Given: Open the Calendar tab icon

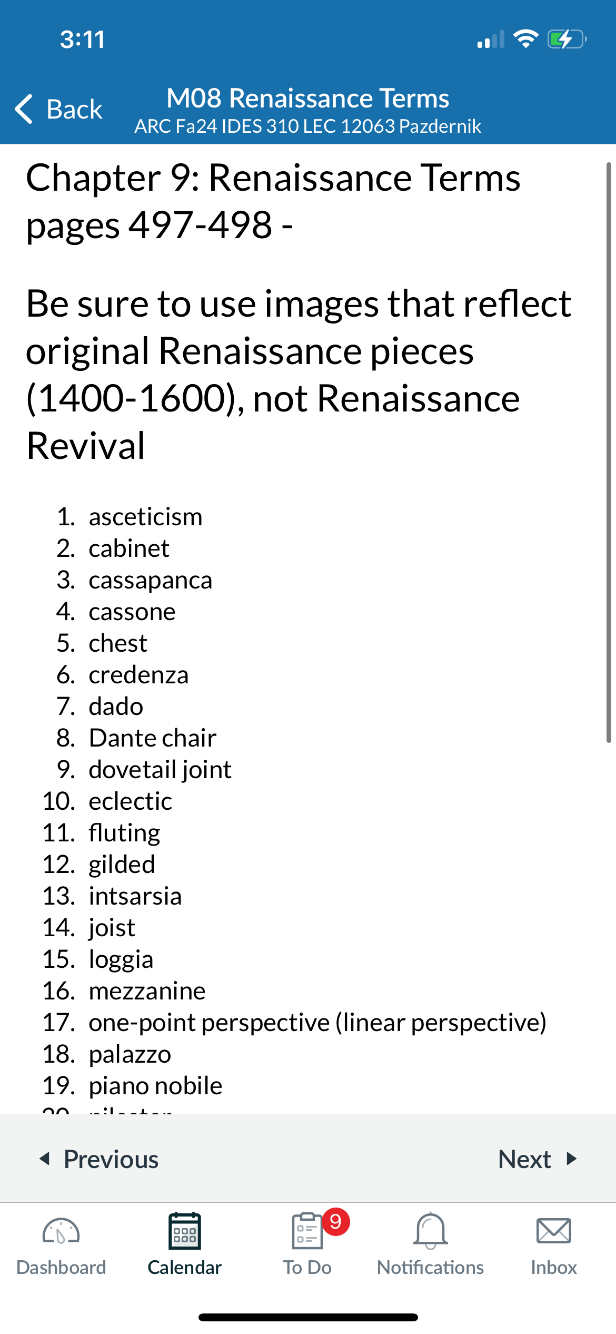Looking at the screenshot, I should coord(184,1231).
